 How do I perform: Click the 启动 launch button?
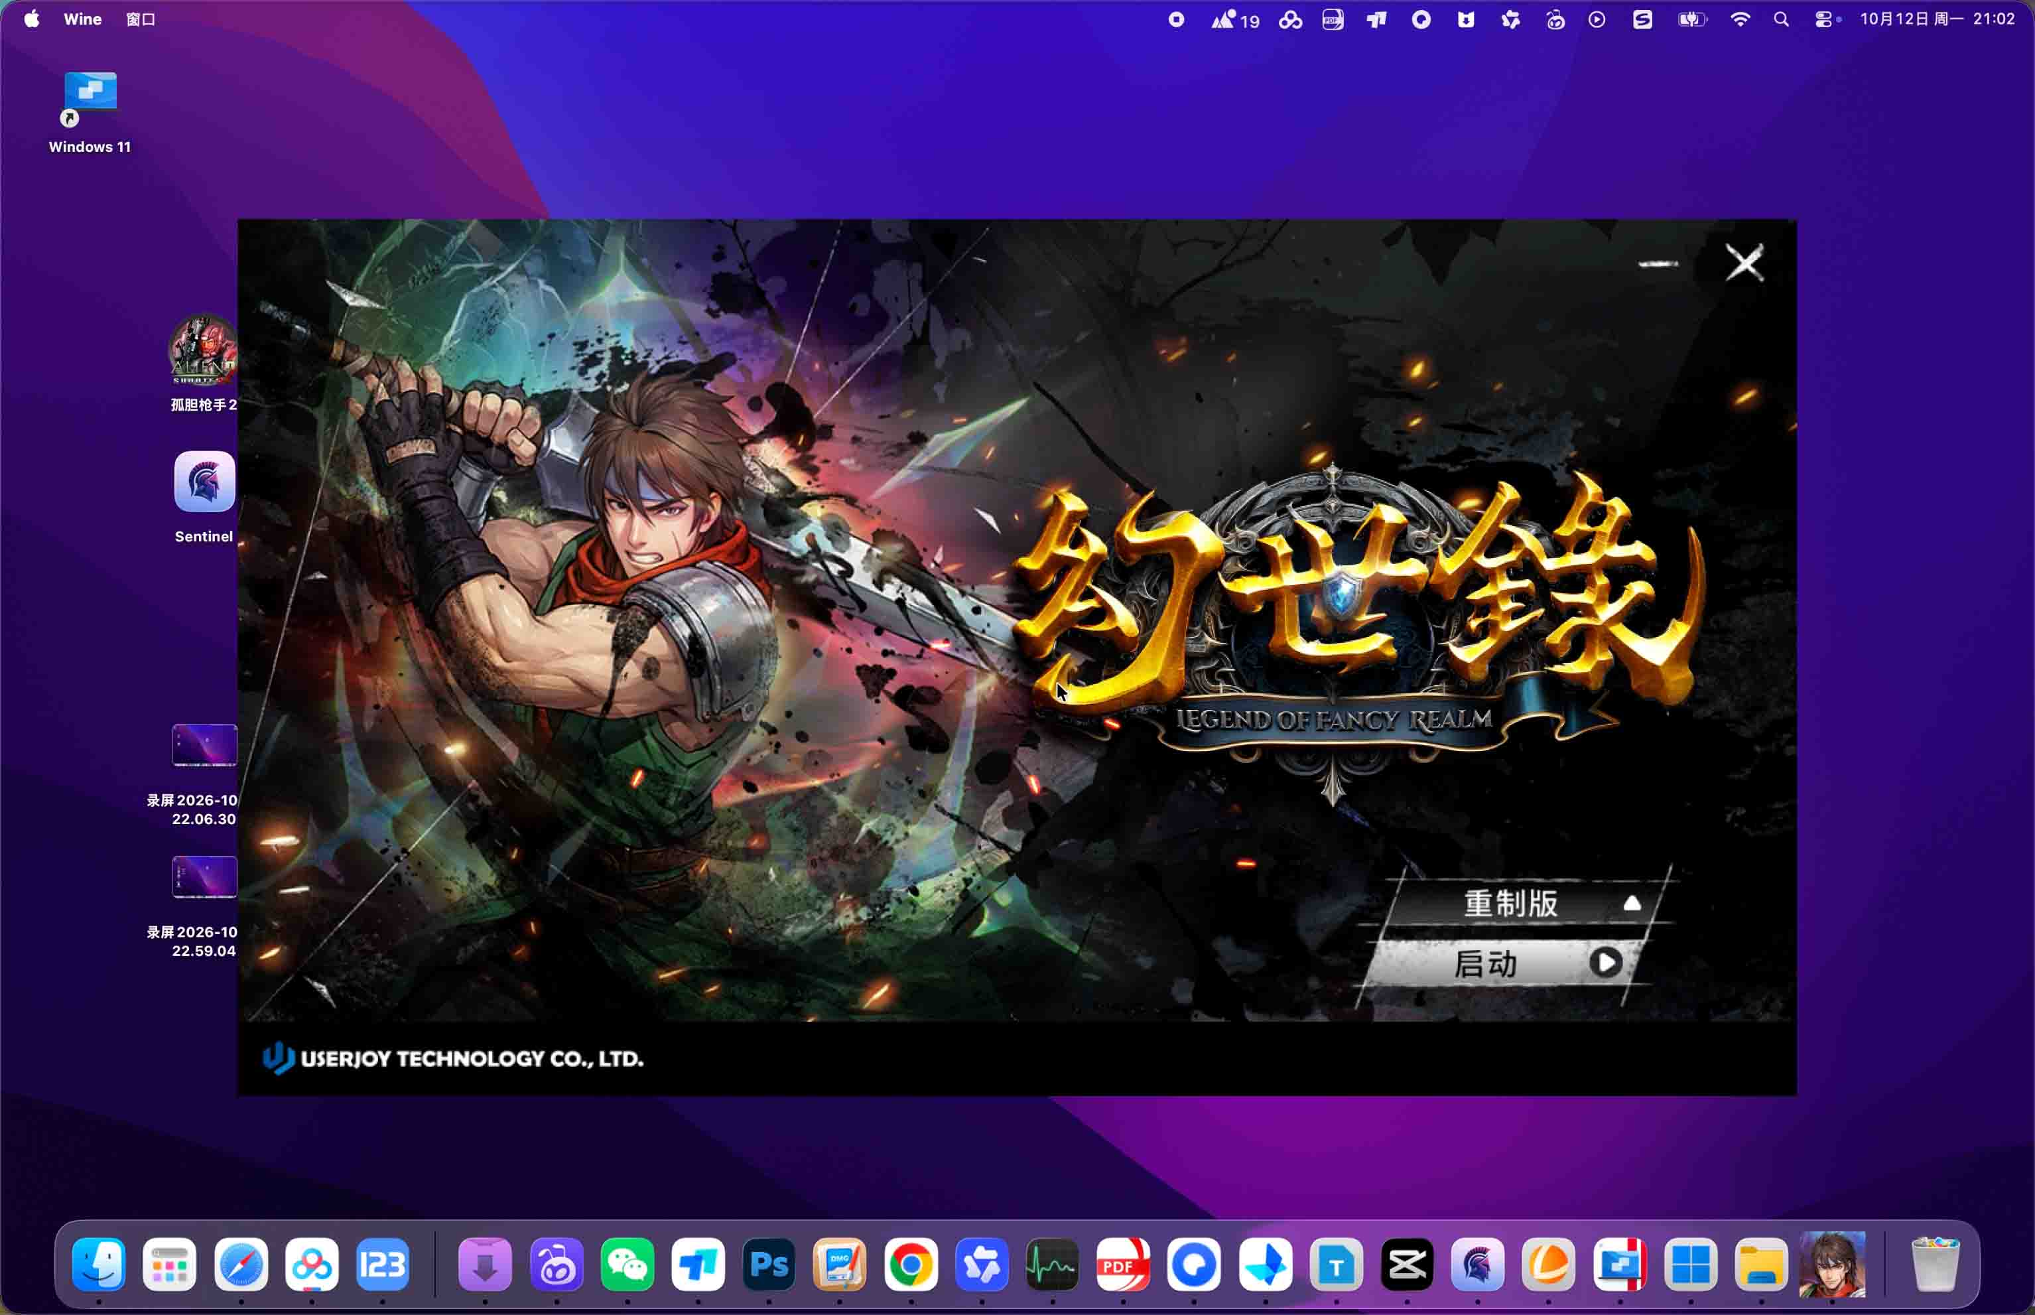[1502, 964]
